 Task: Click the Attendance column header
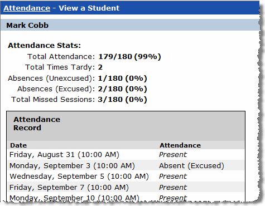180,145
